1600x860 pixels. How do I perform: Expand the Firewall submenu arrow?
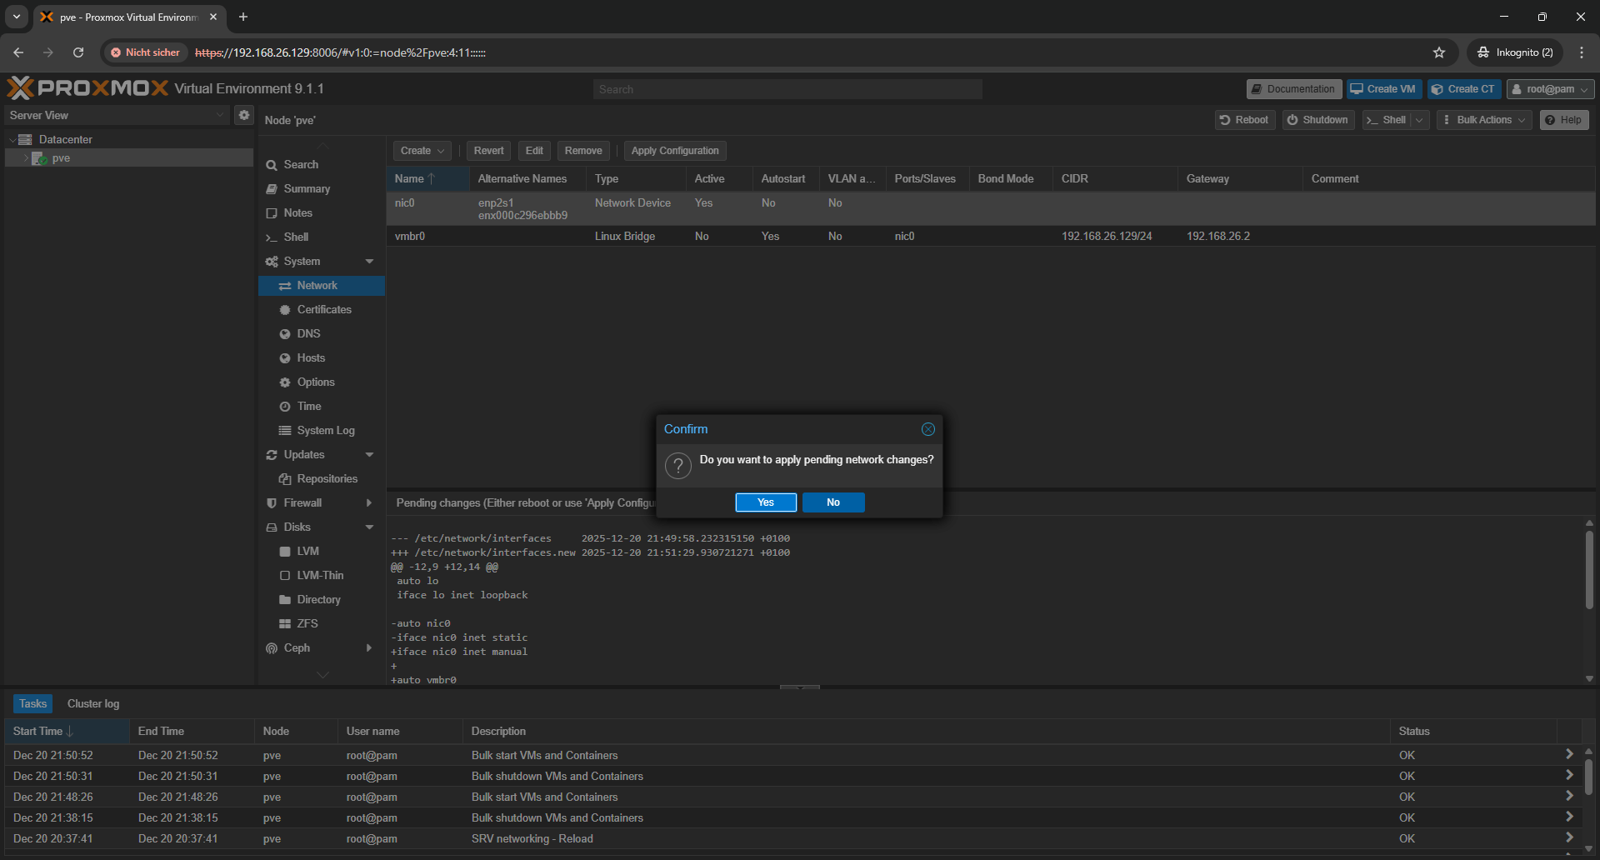tap(369, 503)
